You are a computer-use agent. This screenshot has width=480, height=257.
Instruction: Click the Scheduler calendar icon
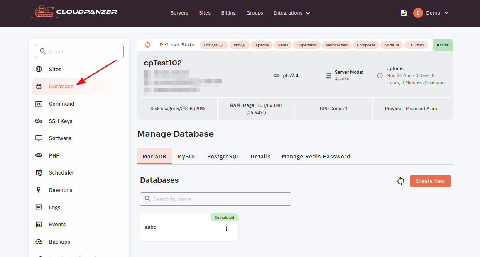(39, 173)
